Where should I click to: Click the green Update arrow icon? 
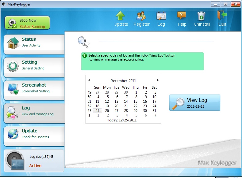[x=120, y=16]
